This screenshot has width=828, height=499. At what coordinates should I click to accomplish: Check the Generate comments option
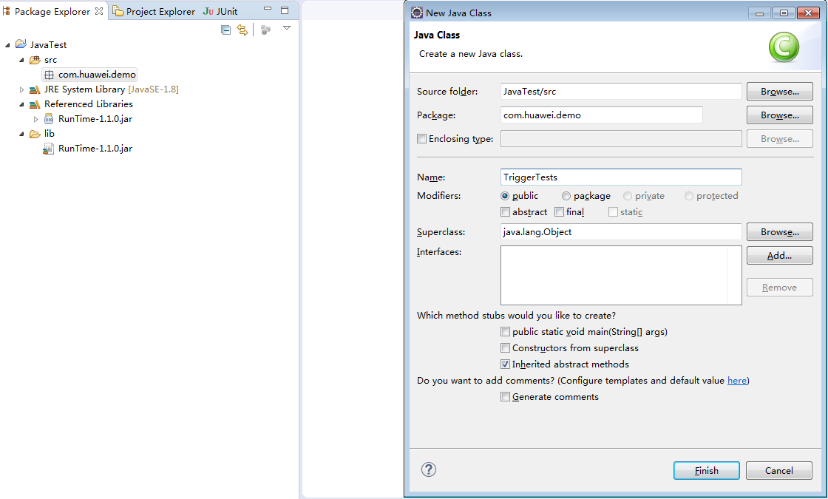coord(505,397)
